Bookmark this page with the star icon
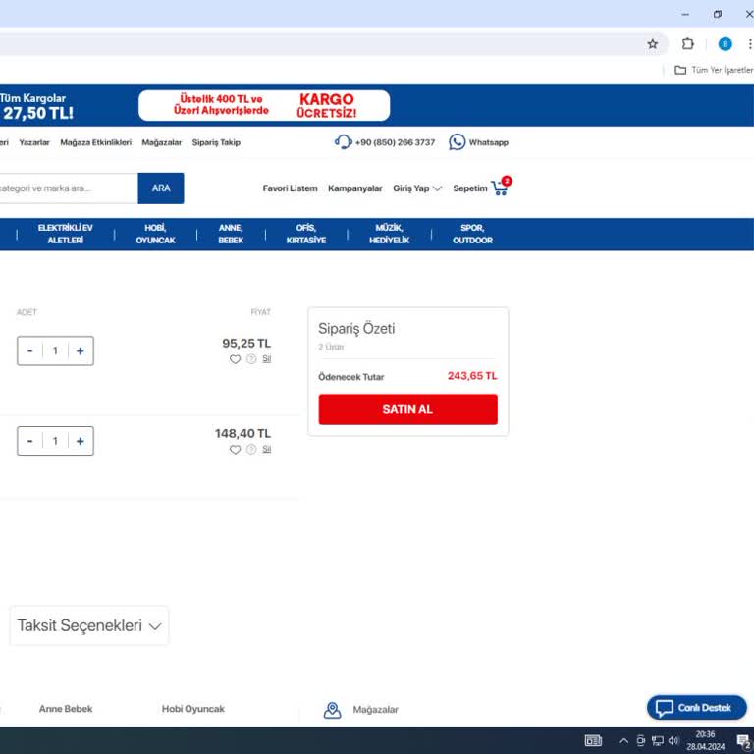This screenshot has height=754, width=754. [x=652, y=44]
